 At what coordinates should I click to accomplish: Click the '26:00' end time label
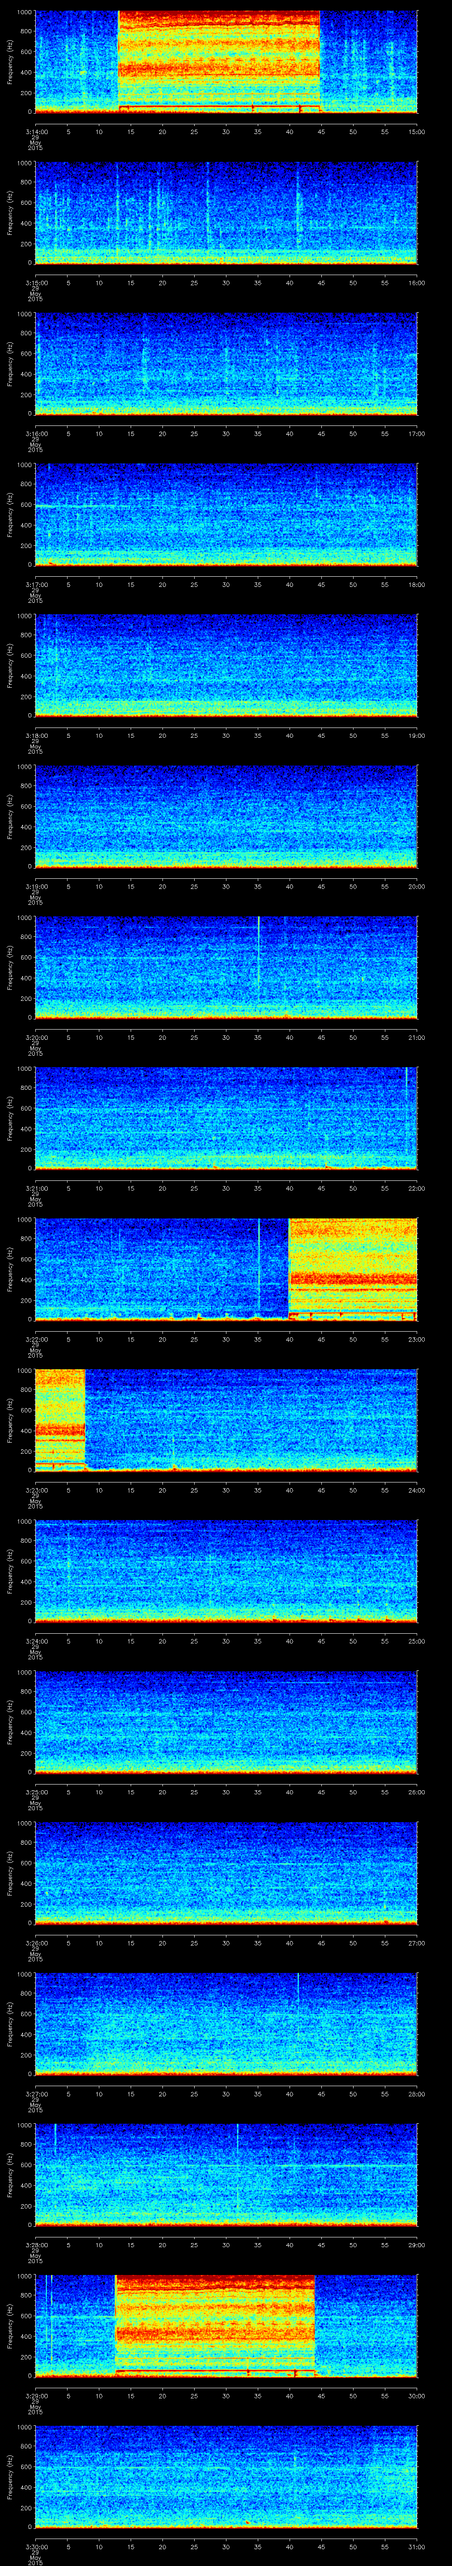pos(416,1791)
